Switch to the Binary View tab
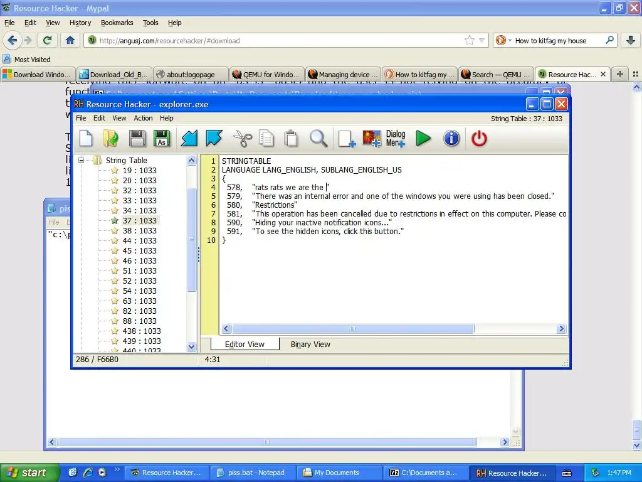Image resolution: width=642 pixels, height=482 pixels. 310,345
